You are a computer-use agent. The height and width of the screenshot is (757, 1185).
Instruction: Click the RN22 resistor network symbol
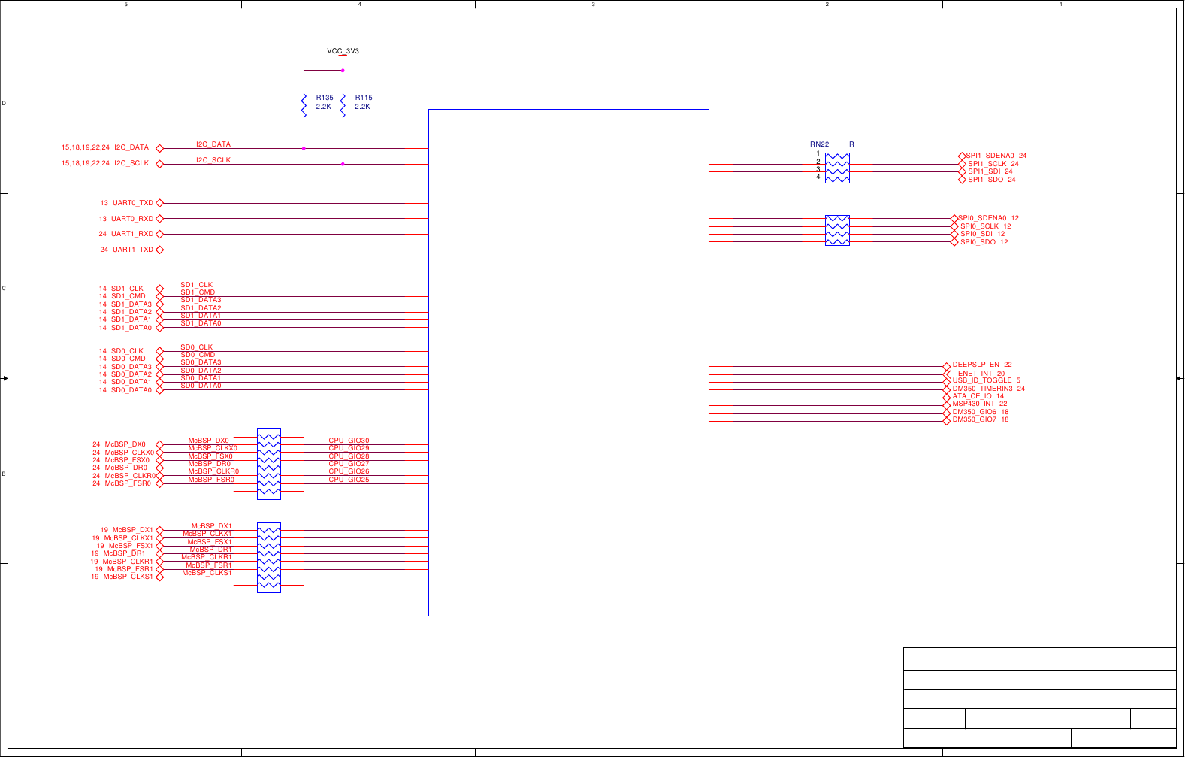pyautogui.click(x=837, y=168)
